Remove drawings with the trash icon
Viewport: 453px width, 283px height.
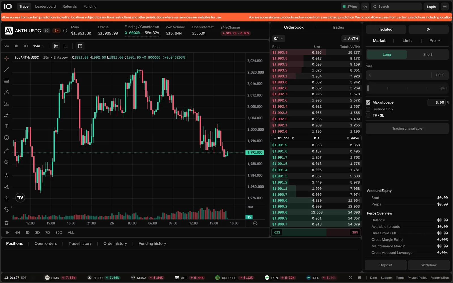click(x=7, y=223)
